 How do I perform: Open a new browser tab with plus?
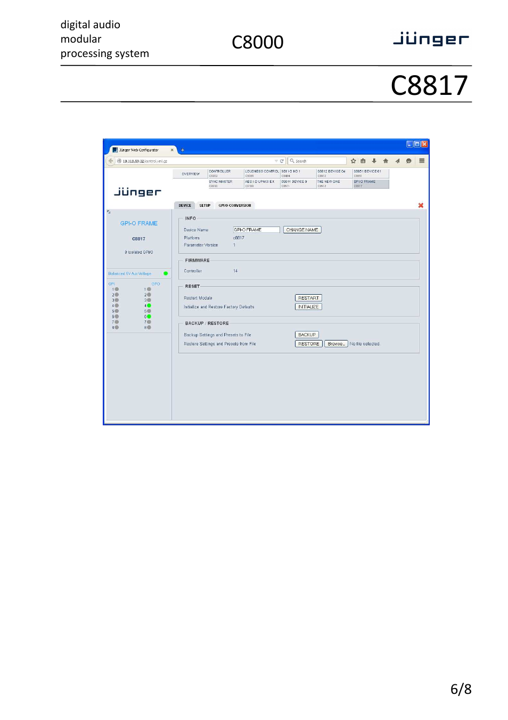point(183,150)
